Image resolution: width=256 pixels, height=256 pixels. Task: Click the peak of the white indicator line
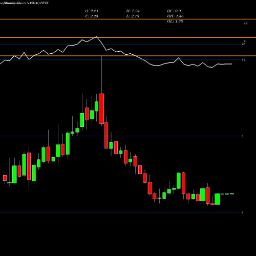point(97,37)
